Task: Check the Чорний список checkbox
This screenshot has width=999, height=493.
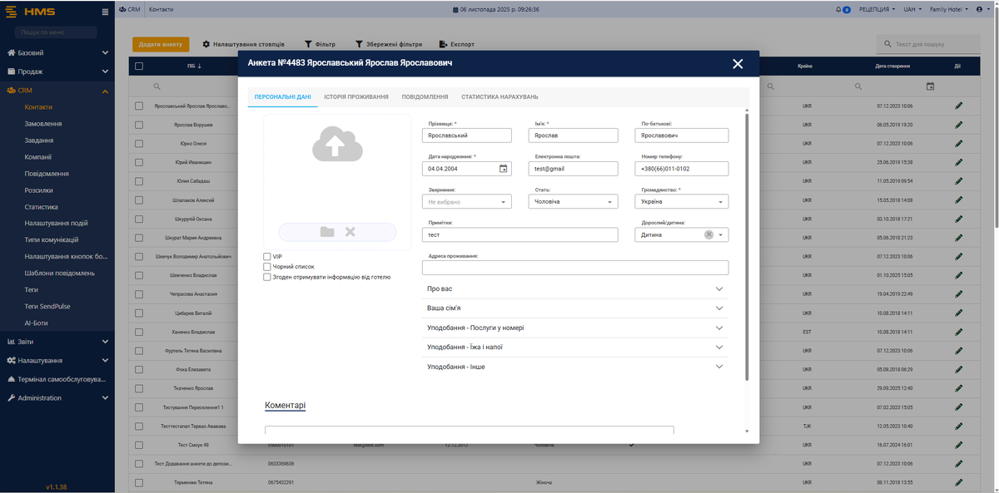Action: click(267, 267)
